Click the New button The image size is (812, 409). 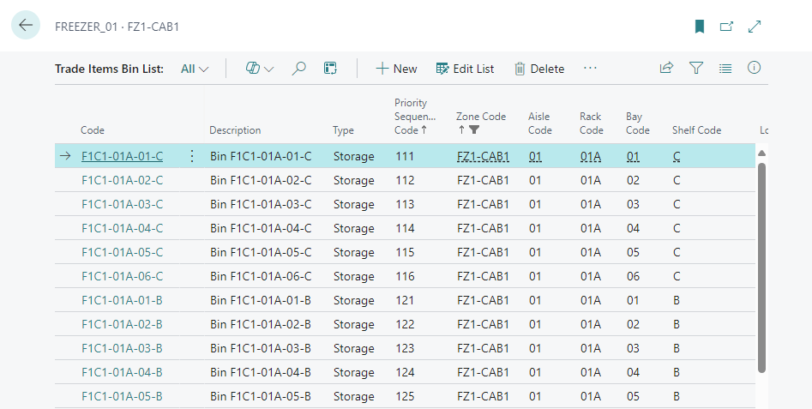396,69
